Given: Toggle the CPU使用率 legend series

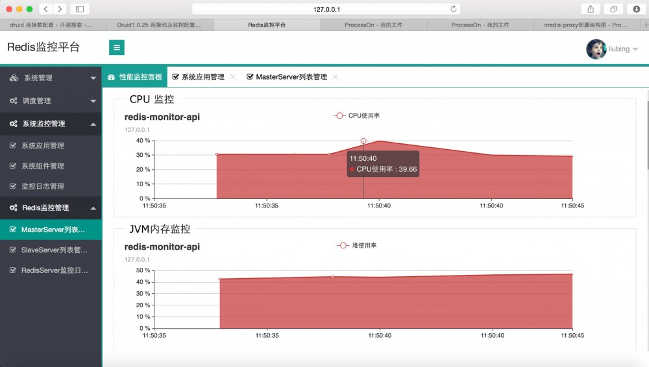Looking at the screenshot, I should coord(356,116).
